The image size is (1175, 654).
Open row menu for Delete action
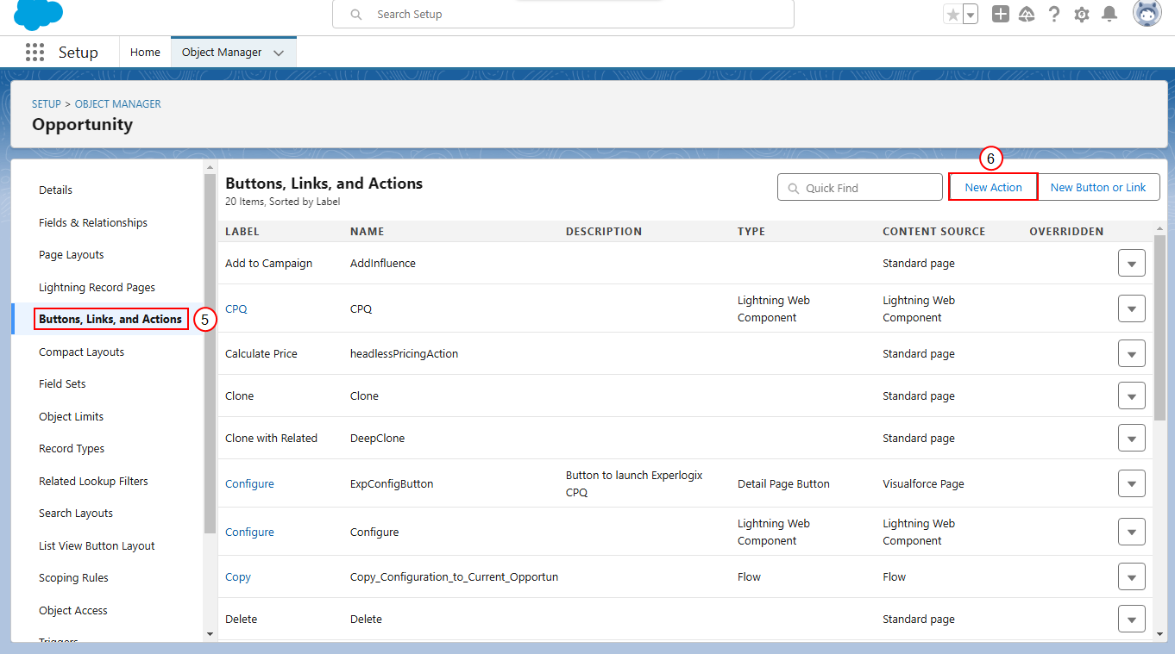click(1131, 619)
